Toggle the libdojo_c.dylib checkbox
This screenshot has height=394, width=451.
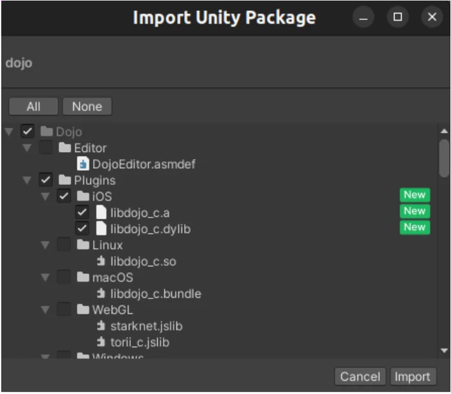pyautogui.click(x=82, y=228)
